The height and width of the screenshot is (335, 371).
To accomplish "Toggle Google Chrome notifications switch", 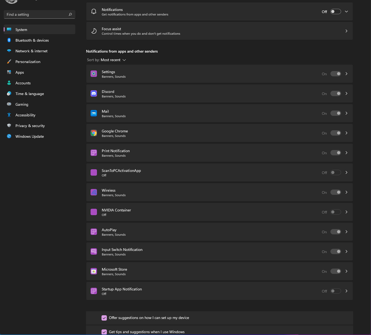I will point(336,133).
